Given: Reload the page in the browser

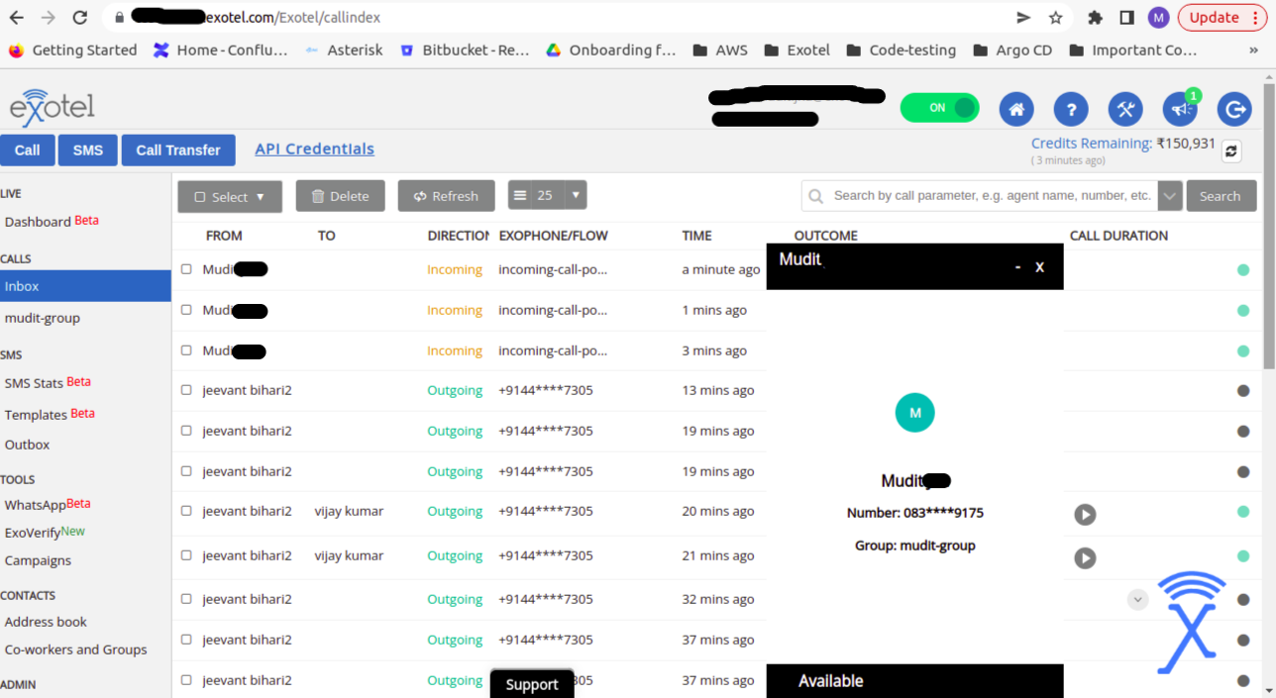Looking at the screenshot, I should coord(80,18).
